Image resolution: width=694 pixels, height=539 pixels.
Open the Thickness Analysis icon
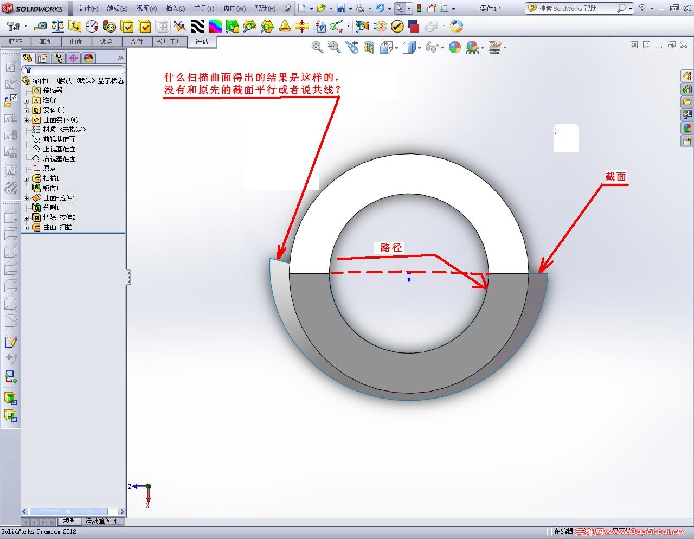302,26
